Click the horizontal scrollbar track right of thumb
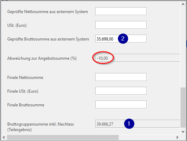 [147, 137]
